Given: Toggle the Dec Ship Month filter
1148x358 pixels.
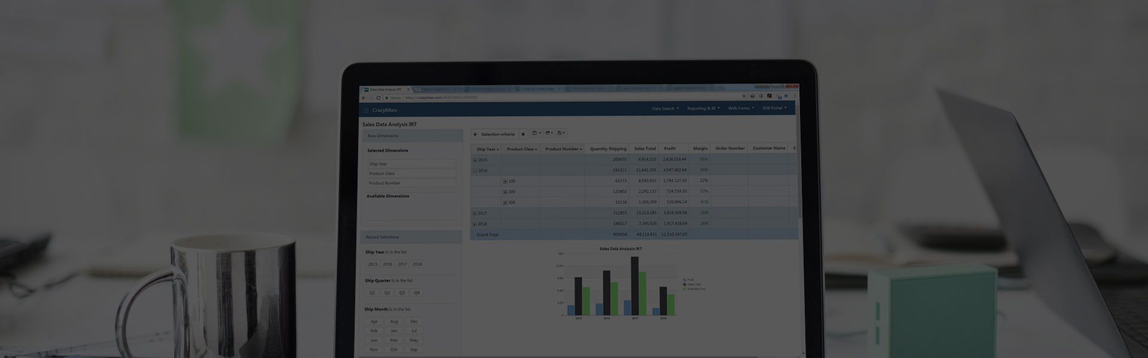Looking at the screenshot, I should pyautogui.click(x=414, y=321).
